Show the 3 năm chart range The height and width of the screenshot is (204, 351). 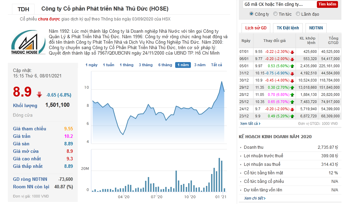(x=200, y=65)
